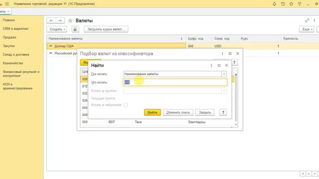
Task: Click the list up arrow at bottom right
Action: tap(309, 174)
